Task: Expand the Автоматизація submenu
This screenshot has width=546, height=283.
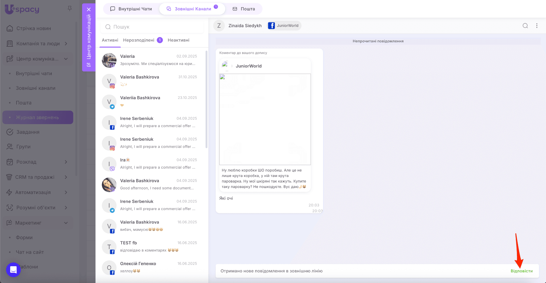Action: tap(66, 192)
